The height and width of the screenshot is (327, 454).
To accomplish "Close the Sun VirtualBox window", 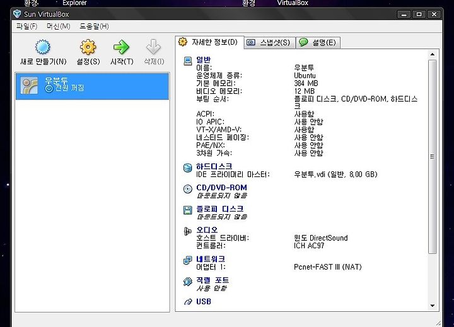I will pos(434,14).
